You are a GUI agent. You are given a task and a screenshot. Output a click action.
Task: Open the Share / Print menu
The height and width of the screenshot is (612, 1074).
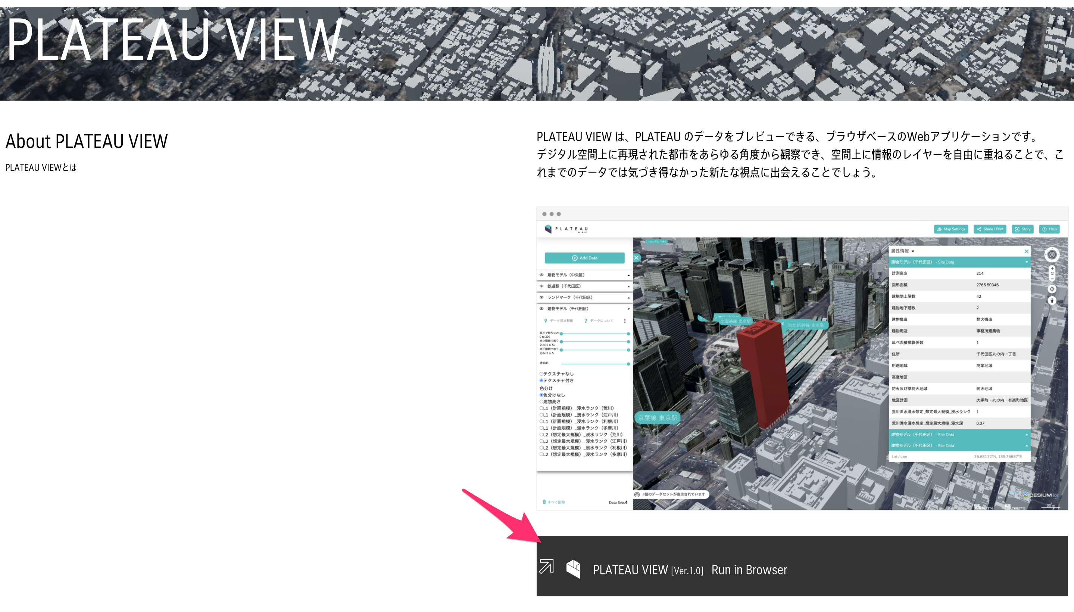click(x=990, y=229)
